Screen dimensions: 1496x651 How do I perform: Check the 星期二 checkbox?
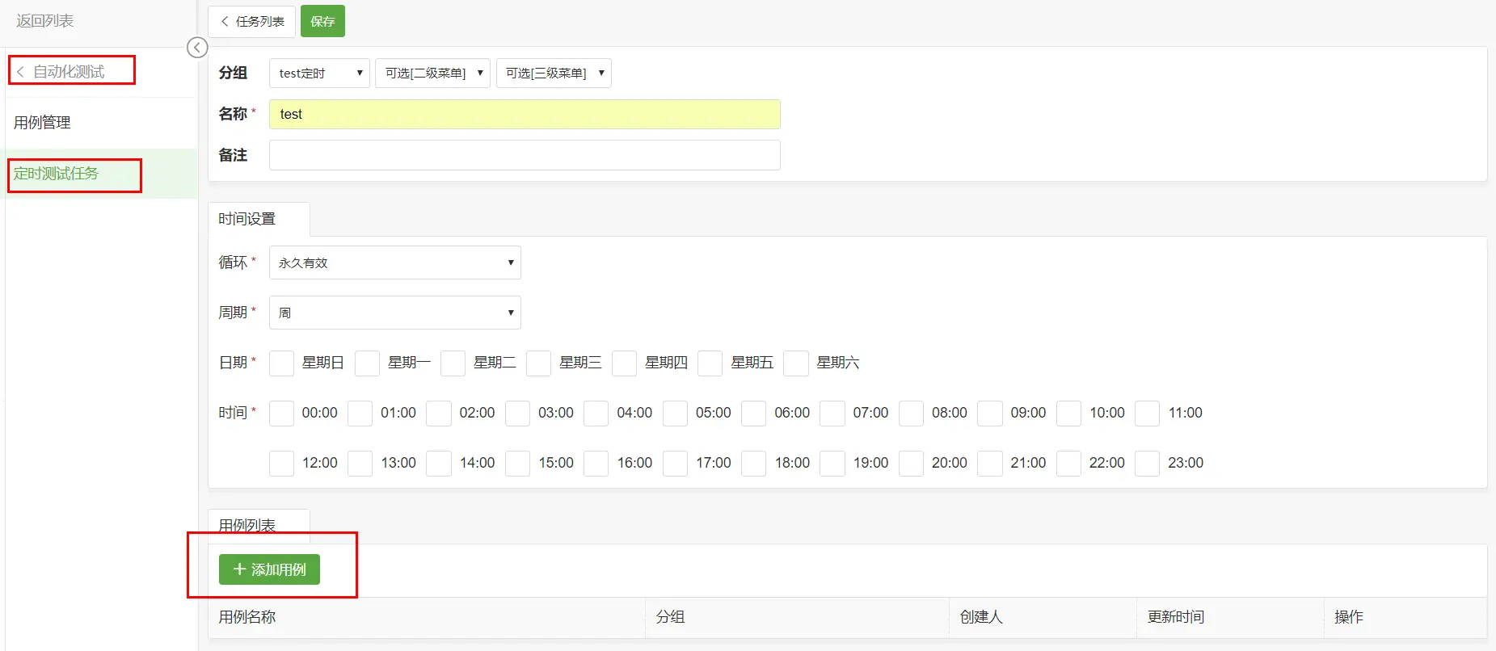pos(453,363)
